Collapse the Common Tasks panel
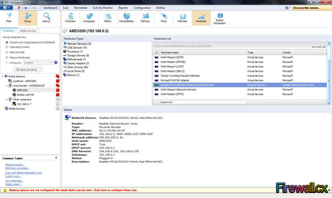 tap(56, 158)
